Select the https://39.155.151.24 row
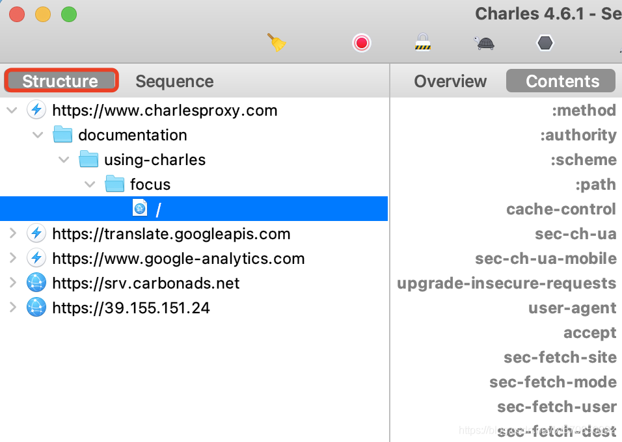This screenshot has height=442, width=622. click(x=194, y=307)
